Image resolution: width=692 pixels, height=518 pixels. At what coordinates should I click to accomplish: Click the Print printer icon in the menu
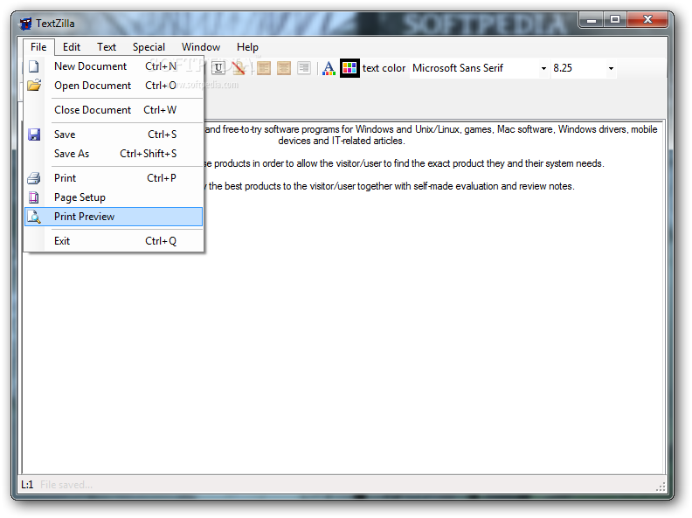[x=34, y=178]
